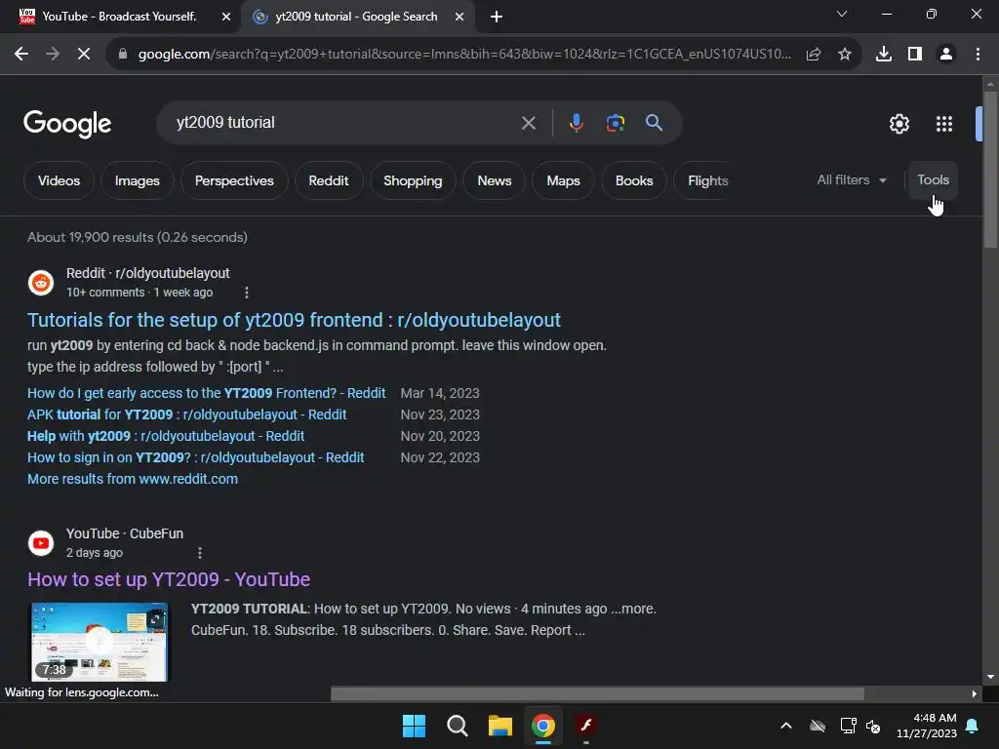Viewport: 999px width, 749px height.
Task: Filter results by Perspectives
Action: (x=234, y=180)
